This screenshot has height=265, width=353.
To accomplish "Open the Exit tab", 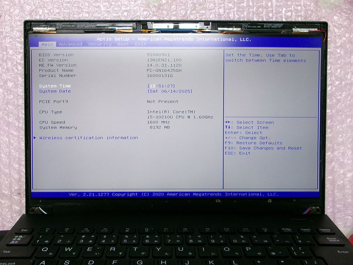I will (x=140, y=45).
